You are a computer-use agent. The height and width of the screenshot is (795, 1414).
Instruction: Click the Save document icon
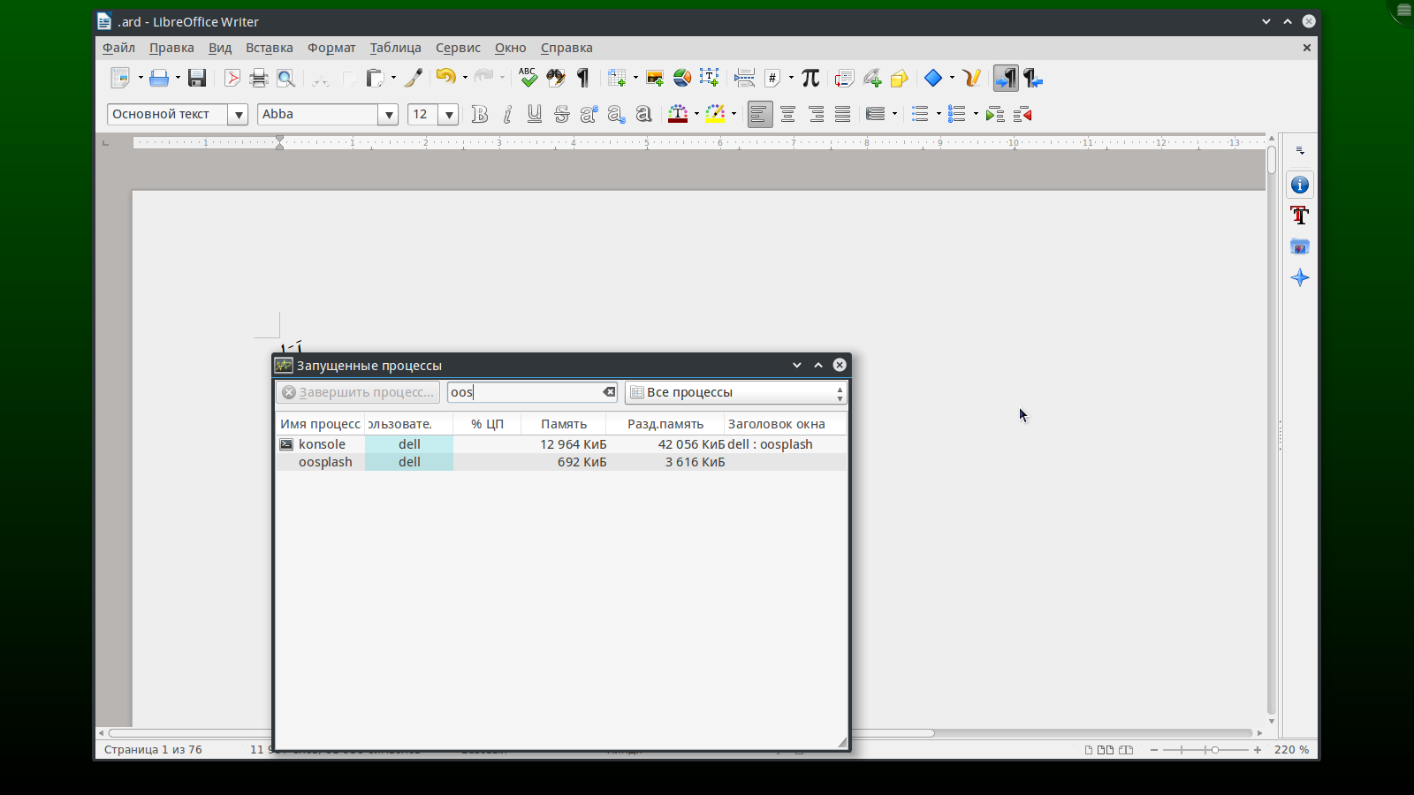pos(197,79)
